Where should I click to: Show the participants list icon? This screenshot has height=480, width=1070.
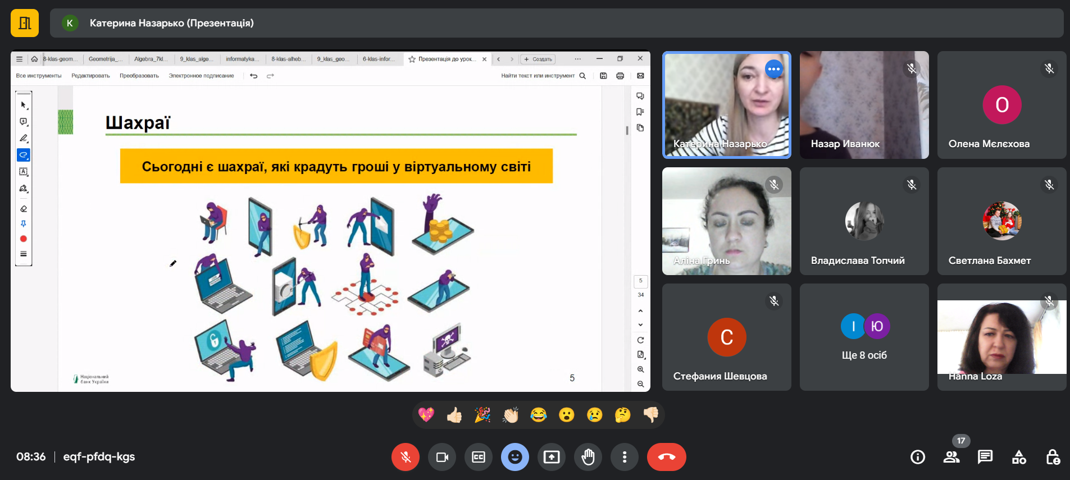(951, 457)
